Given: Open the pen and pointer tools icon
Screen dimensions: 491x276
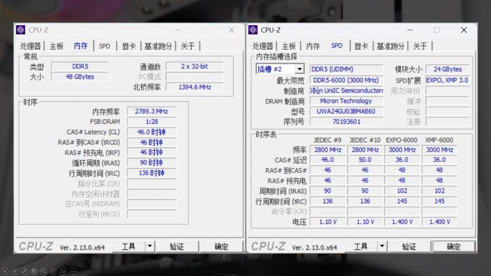Looking at the screenshot, I should 25,271.
